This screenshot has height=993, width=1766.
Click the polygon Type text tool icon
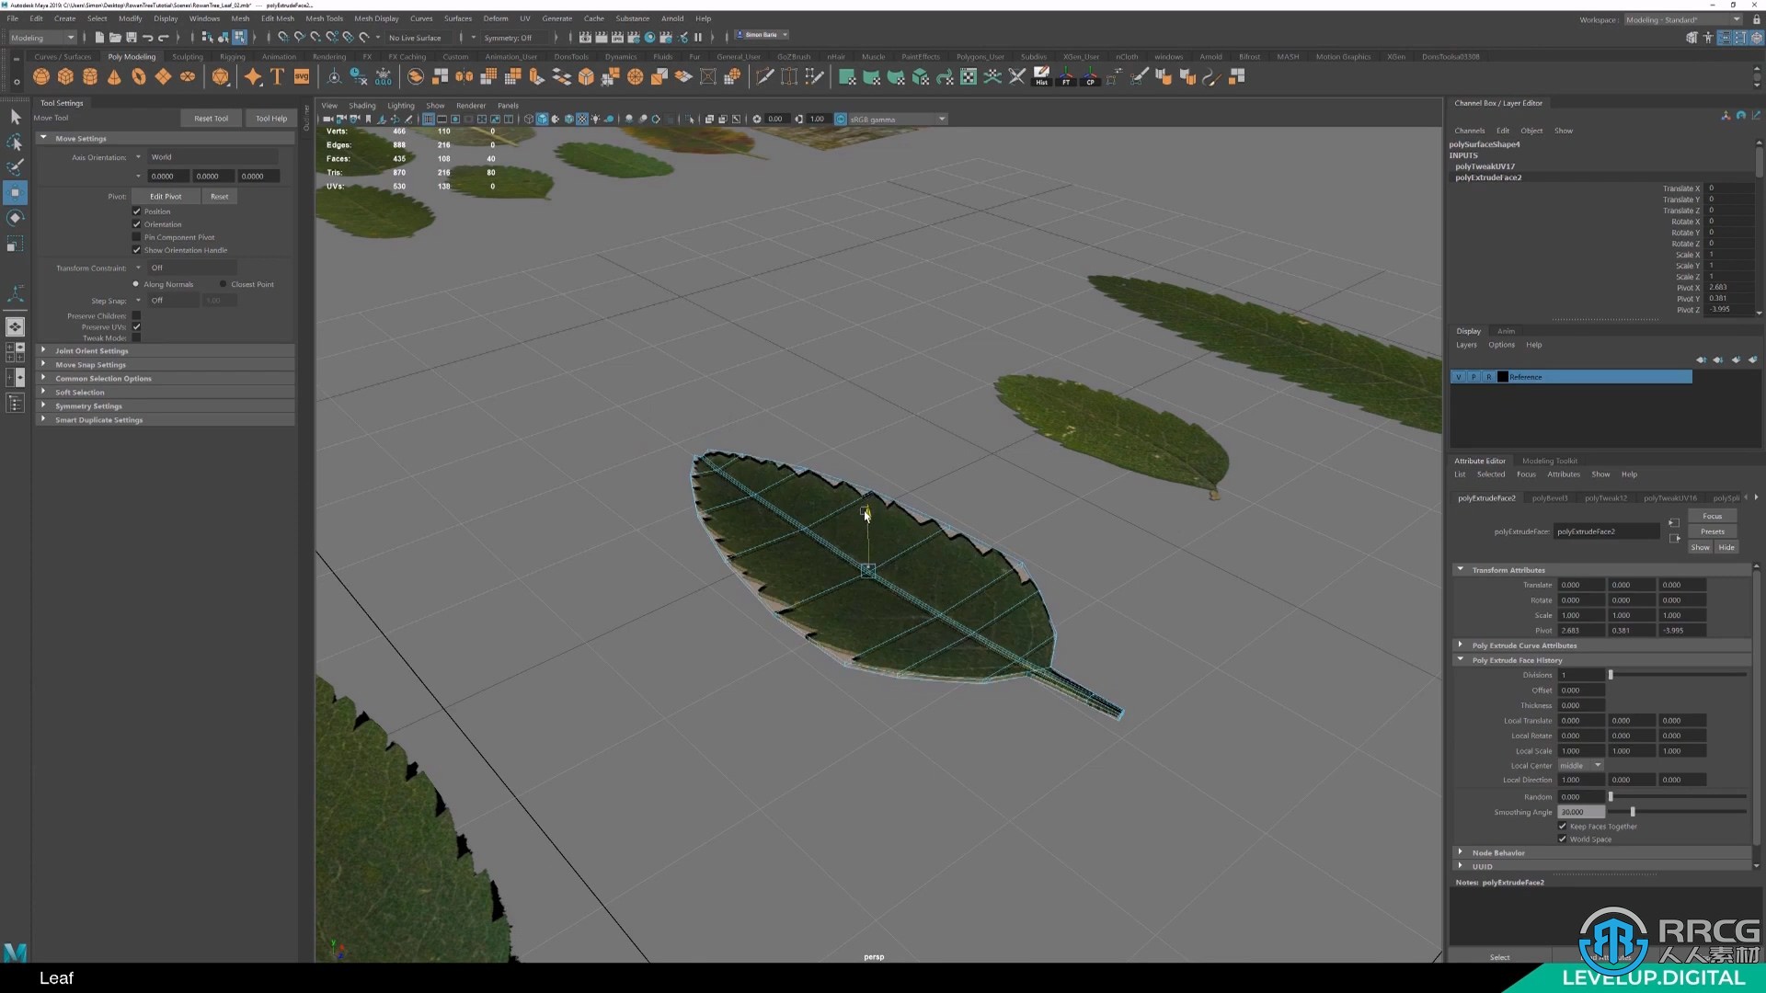(277, 77)
